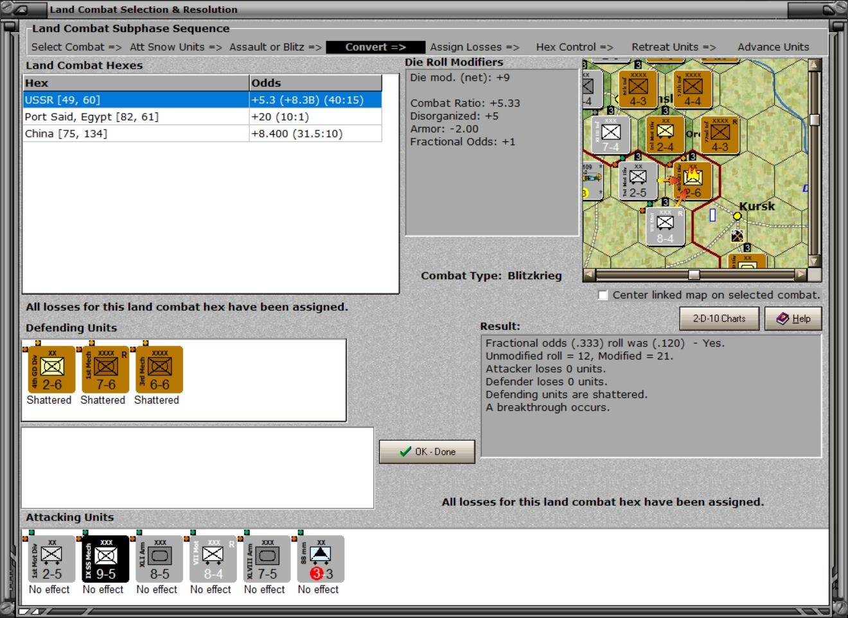
Task: Click the Kursk city marker on the map
Action: tap(738, 216)
